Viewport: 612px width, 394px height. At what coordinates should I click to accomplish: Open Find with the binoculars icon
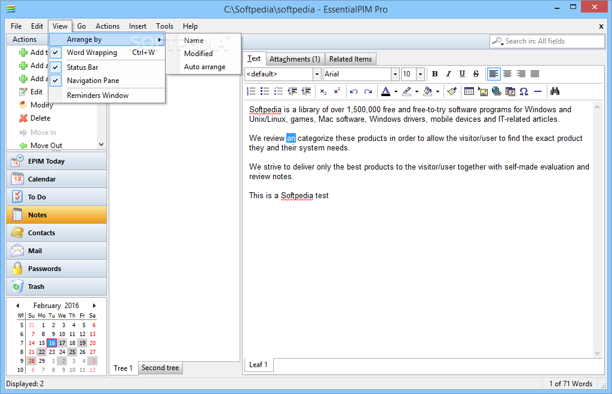[555, 91]
